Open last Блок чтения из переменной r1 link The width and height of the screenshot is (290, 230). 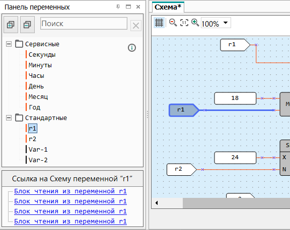tap(70, 221)
